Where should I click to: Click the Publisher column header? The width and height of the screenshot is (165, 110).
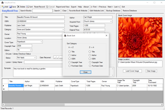62,82
